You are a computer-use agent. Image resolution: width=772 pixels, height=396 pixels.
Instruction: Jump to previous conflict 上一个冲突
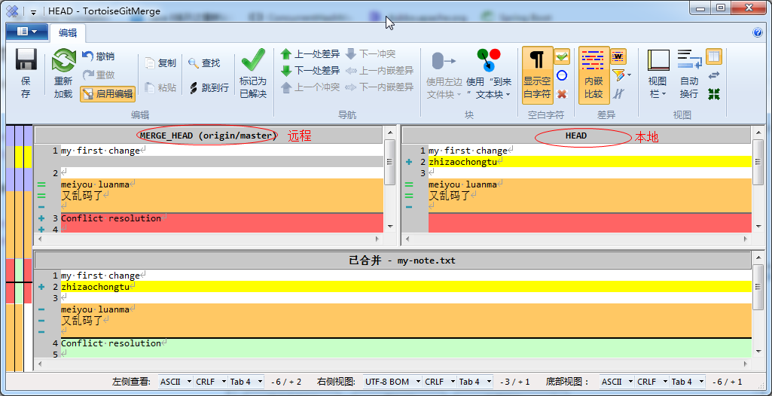coord(310,87)
